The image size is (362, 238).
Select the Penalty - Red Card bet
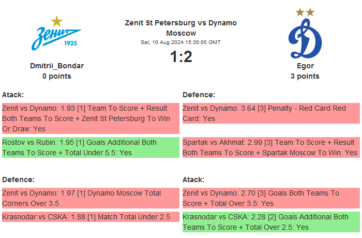(270, 113)
